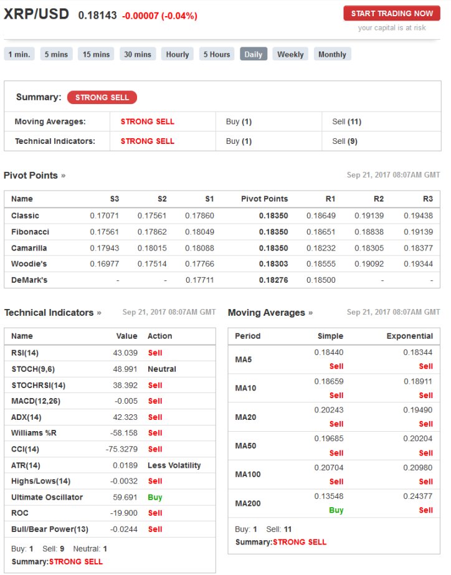Image resolution: width=451 pixels, height=575 pixels.
Task: Switch to the 1 min. timeframe tab
Action: [x=19, y=54]
